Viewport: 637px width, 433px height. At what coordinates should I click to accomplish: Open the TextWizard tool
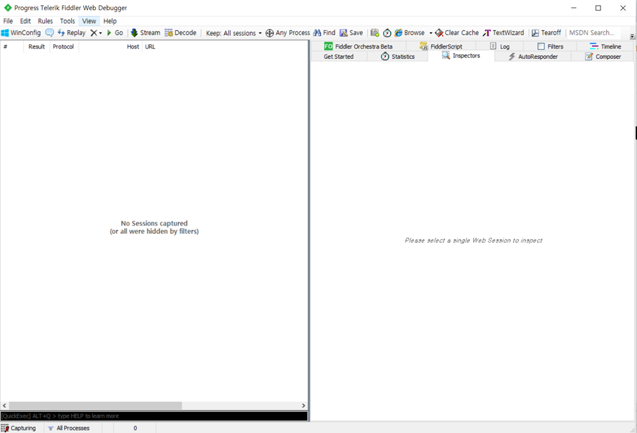pyautogui.click(x=503, y=33)
